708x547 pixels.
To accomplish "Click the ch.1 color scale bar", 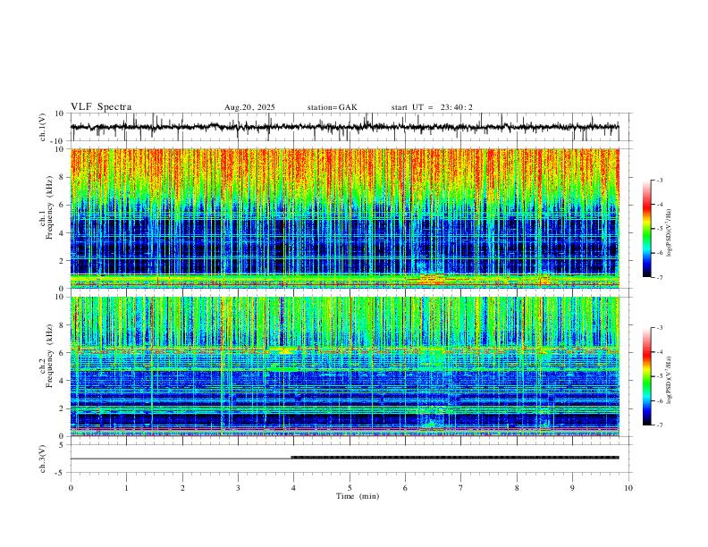I will tap(647, 229).
